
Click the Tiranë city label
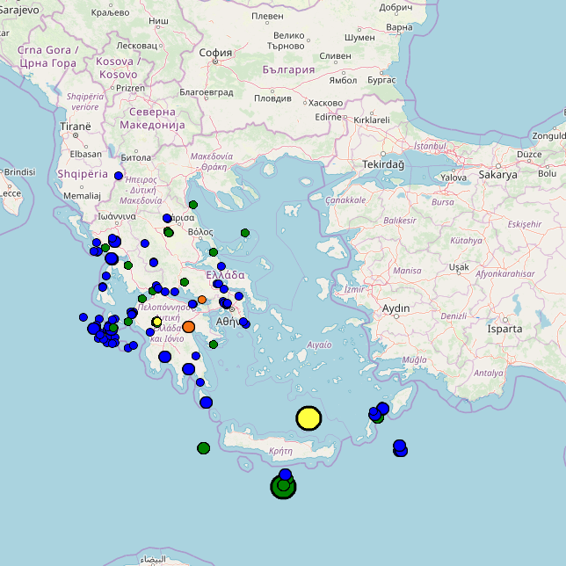76,127
